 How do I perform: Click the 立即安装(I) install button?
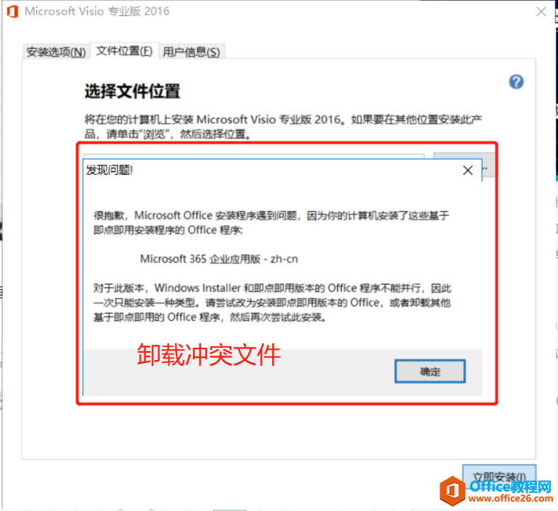(499, 476)
